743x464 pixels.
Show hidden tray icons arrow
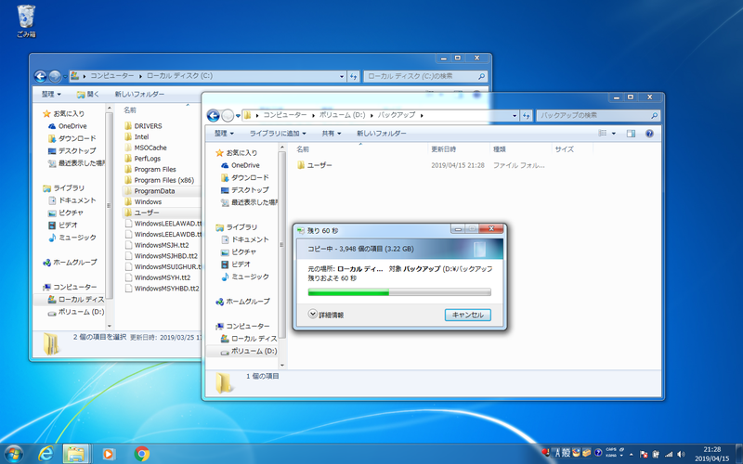[632, 455]
